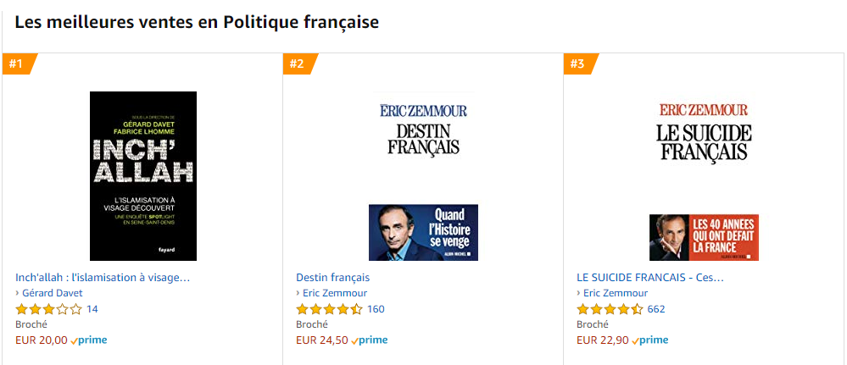View the 14 customer reviews
847x365 pixels.
tap(92, 309)
